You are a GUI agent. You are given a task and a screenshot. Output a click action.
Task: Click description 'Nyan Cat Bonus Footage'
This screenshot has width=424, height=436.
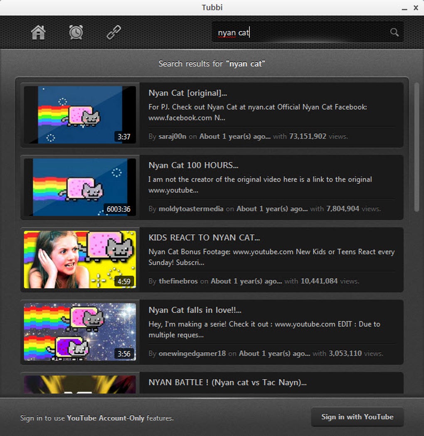pos(271,257)
